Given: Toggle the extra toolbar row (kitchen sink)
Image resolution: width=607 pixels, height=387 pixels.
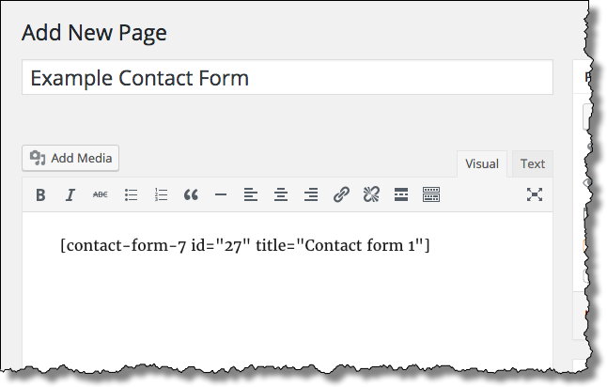Looking at the screenshot, I should coord(431,194).
